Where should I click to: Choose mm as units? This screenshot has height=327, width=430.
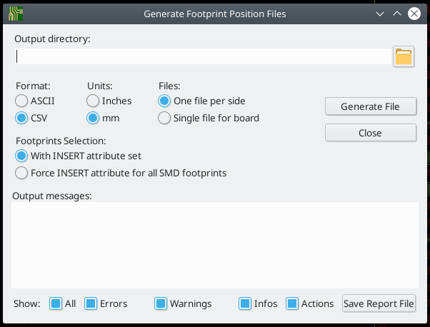tap(94, 118)
